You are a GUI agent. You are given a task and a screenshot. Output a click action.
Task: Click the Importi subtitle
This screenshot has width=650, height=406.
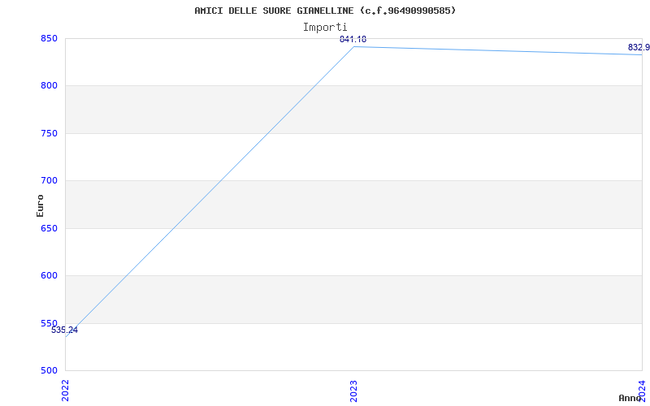[325, 28]
